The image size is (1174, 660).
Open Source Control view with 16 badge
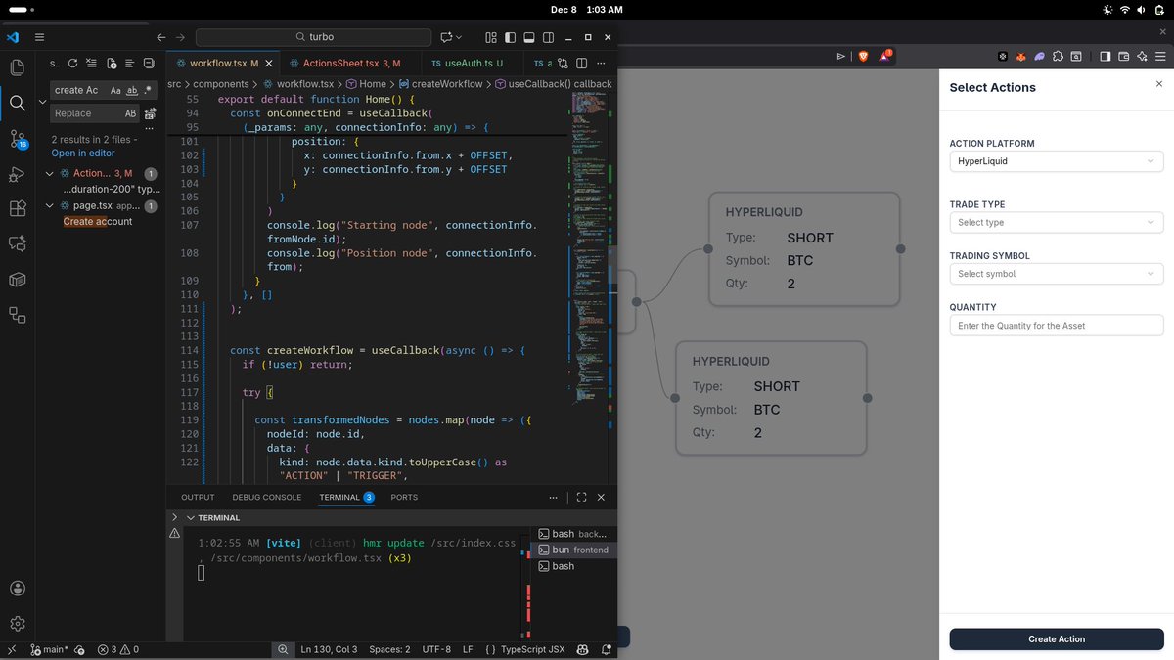coord(17,139)
